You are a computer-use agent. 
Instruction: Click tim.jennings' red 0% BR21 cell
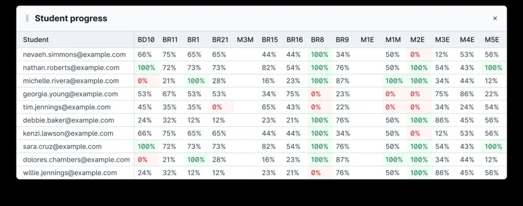(x=217, y=107)
